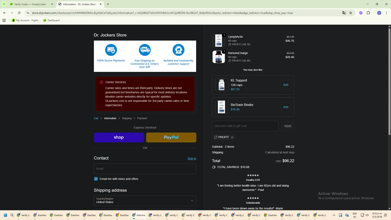Image resolution: width=391 pixels, height=220 pixels.
Task: Open Windows taskbar search
Action: pyautogui.click(x=12, y=215)
